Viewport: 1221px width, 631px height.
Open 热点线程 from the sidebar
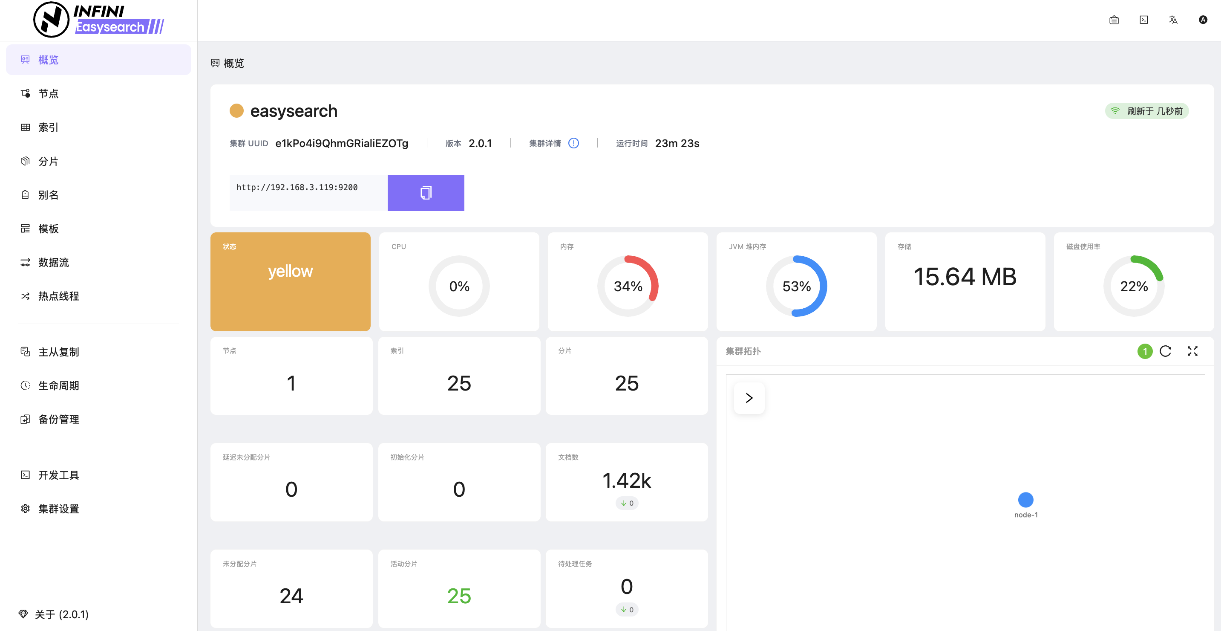(x=58, y=296)
